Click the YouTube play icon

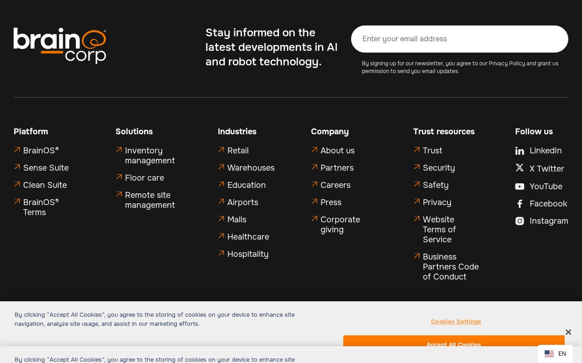[520, 186]
